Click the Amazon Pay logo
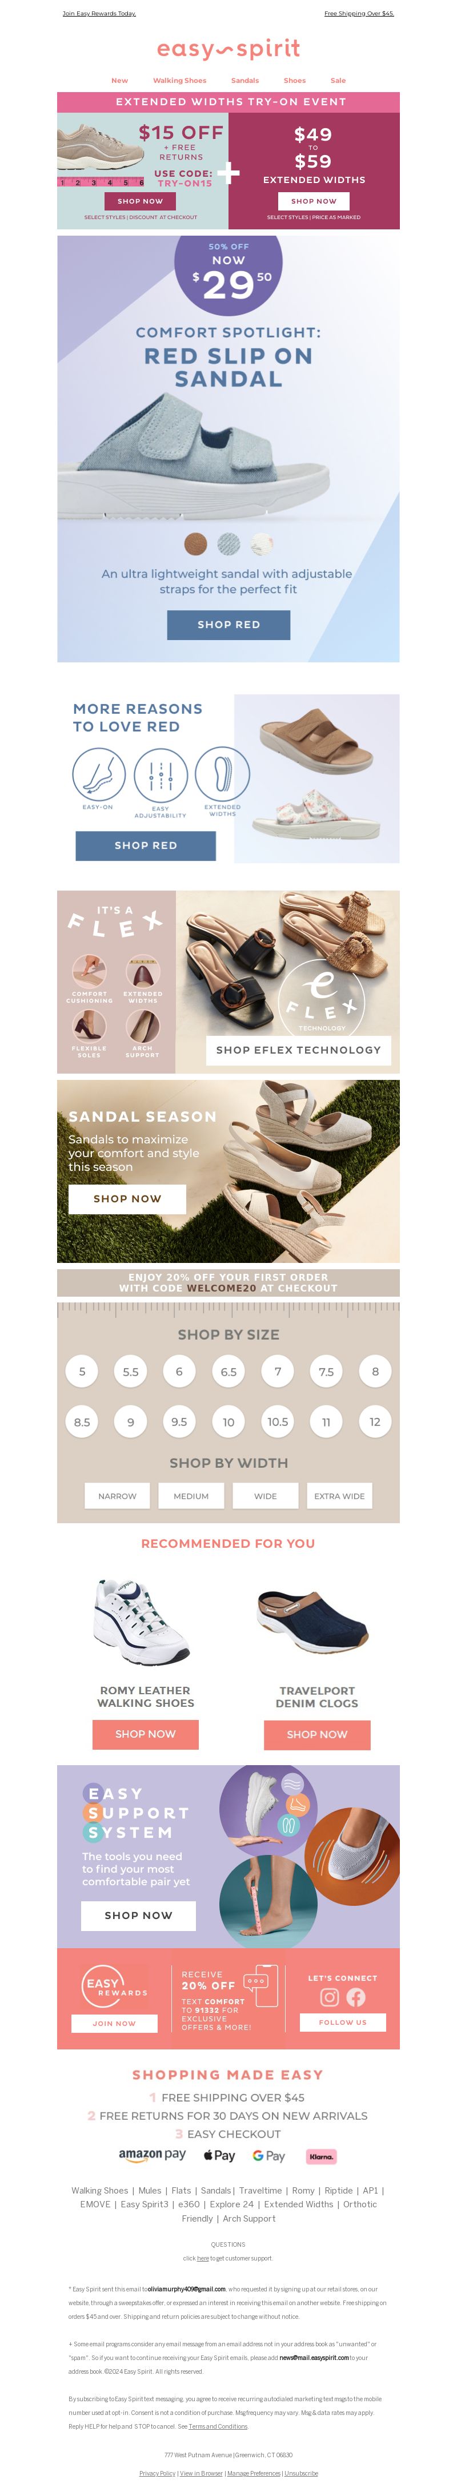Image resolution: width=457 pixels, height=2491 pixels. tap(152, 2155)
